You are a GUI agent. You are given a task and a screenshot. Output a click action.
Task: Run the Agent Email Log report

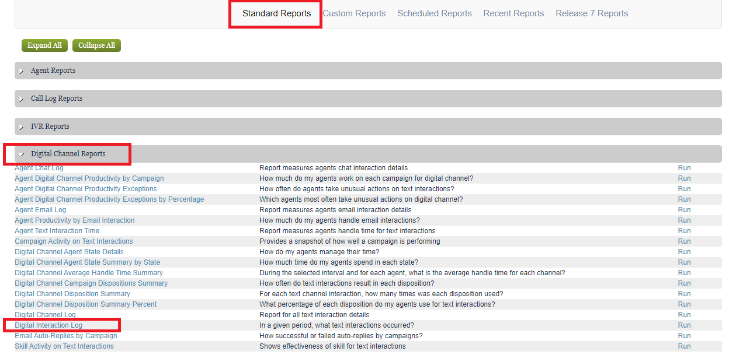tap(684, 210)
